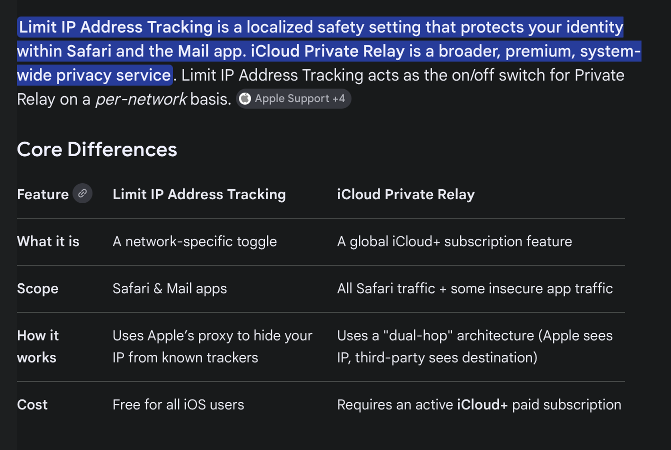Click 'A network-specific toggle' cell text
Viewport: 671px width, 450px height.
pos(194,241)
